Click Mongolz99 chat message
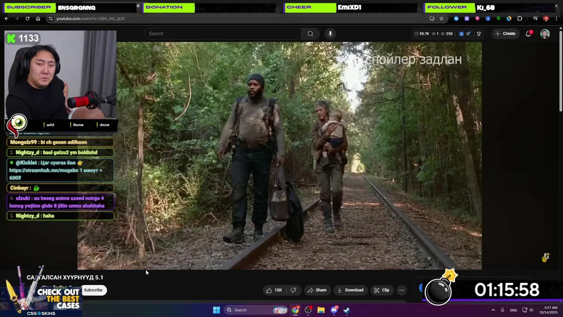Screen dimensions: 563x317 point(61,142)
